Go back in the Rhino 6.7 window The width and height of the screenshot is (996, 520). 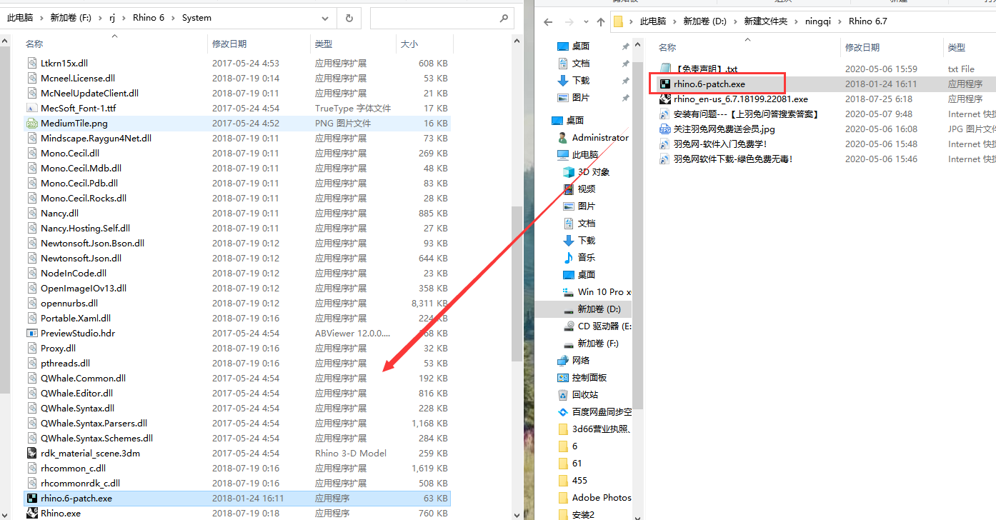[x=549, y=21]
